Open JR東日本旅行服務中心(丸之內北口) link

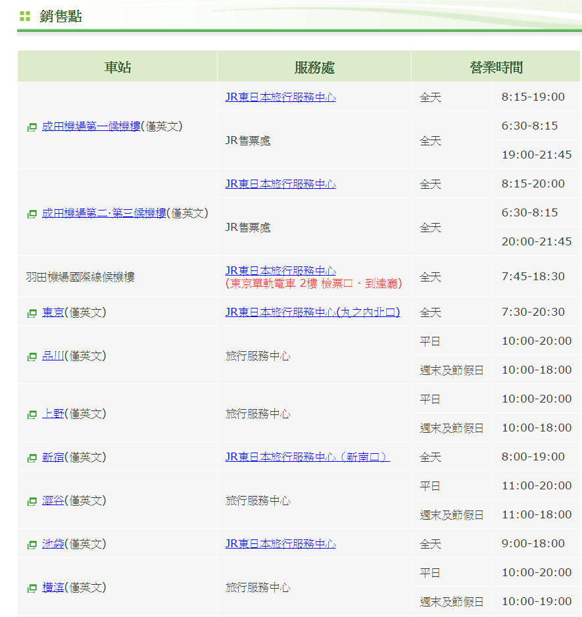pyautogui.click(x=312, y=312)
